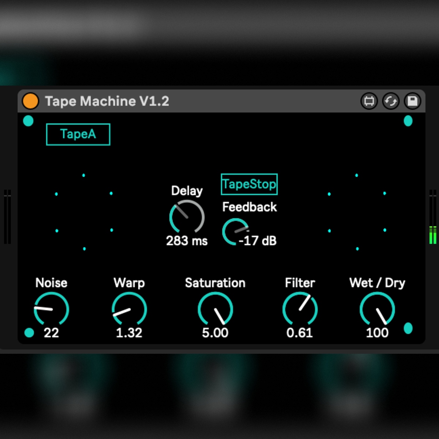
Task: Select the 283 ms delay value
Action: (x=187, y=241)
